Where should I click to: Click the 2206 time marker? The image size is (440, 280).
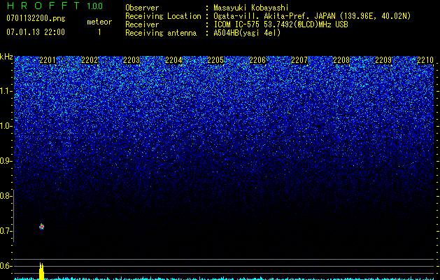[257, 60]
